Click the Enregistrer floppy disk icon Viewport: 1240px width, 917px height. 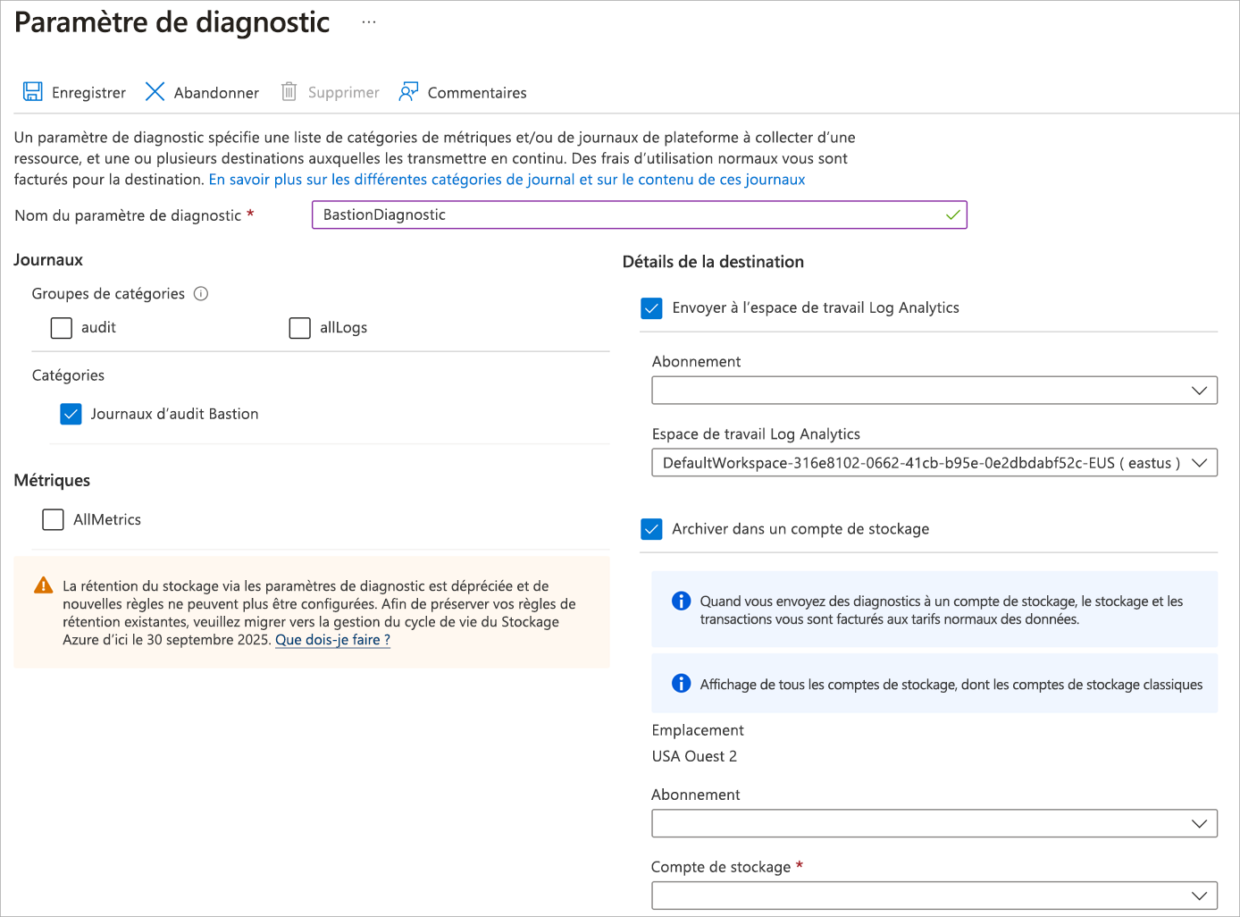33,92
